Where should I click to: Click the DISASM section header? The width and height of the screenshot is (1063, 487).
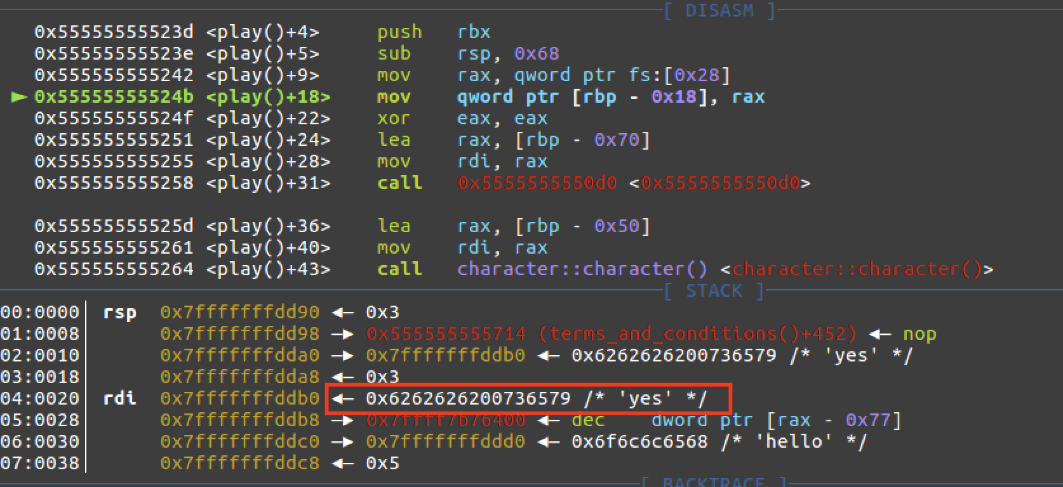[x=720, y=10]
